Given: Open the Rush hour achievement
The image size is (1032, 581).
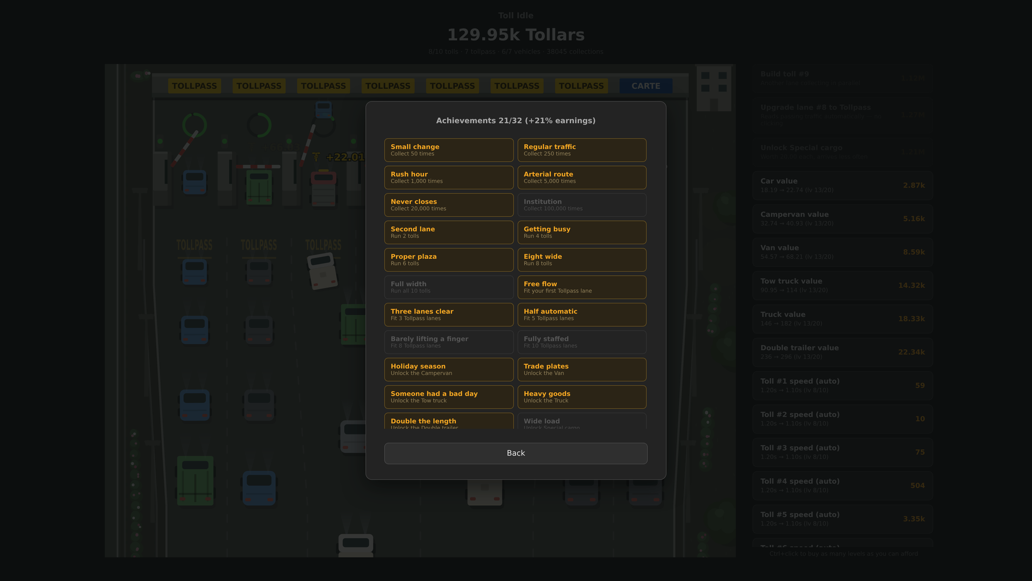Looking at the screenshot, I should coord(449,178).
